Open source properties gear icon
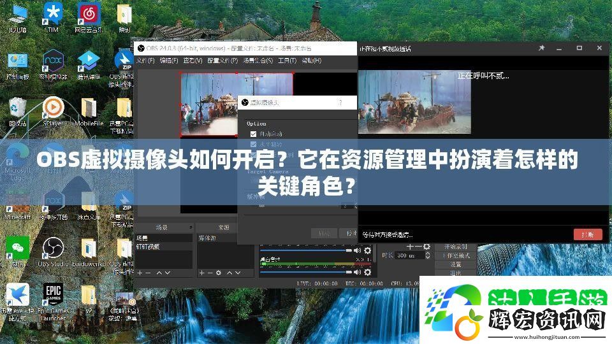Viewport: 612px width, 344px height. tap(219, 273)
